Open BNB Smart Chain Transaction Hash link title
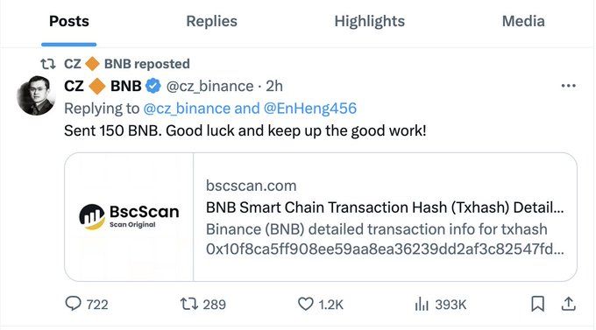This screenshot has width=596, height=330. click(x=385, y=207)
